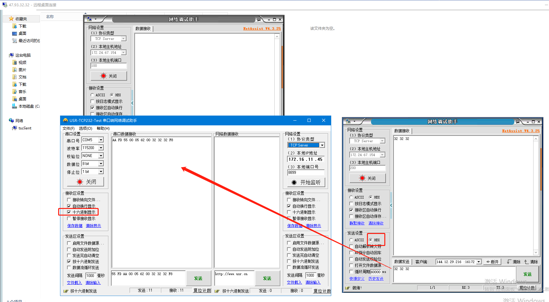
Task: Click the 收藏夹 star icon in Explorer sidebar
Action: coord(11,19)
